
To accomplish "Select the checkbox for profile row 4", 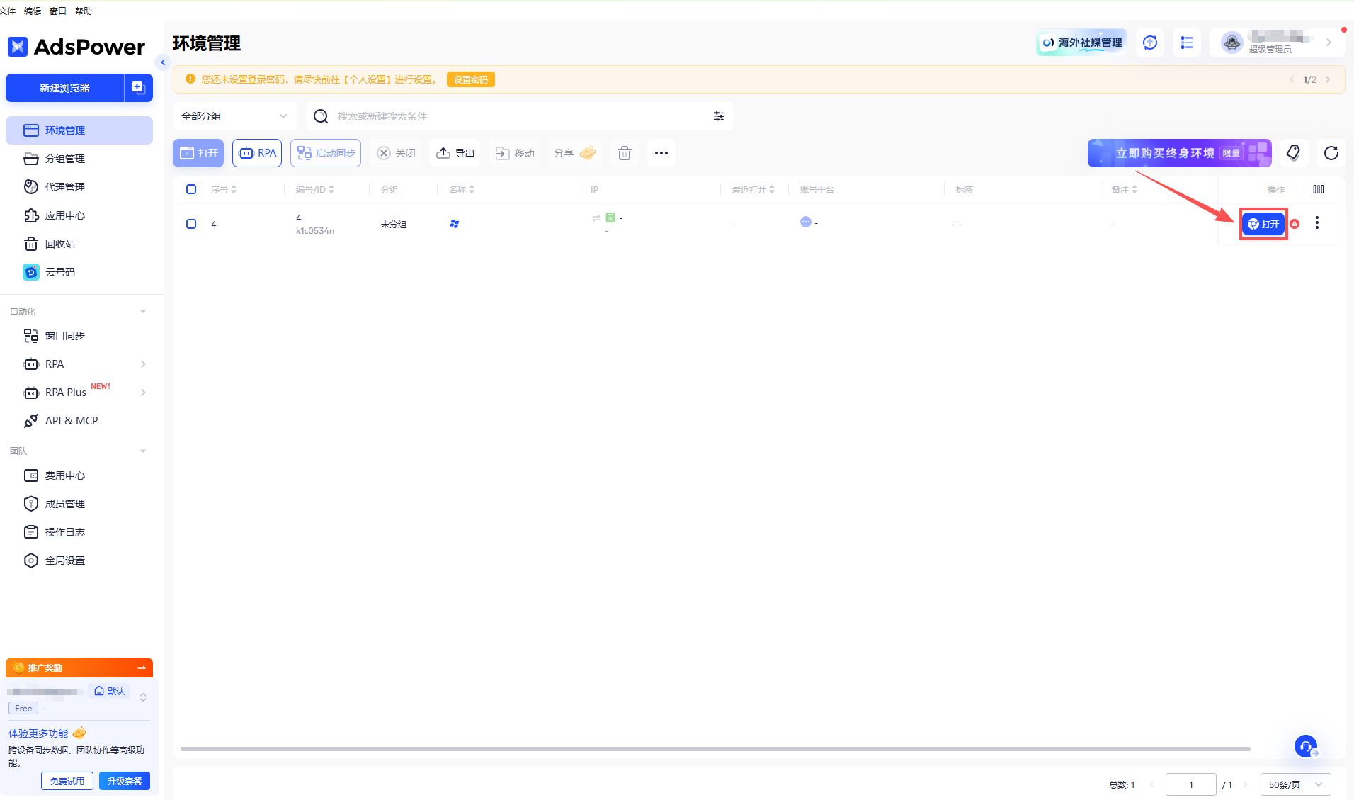I will pos(191,224).
